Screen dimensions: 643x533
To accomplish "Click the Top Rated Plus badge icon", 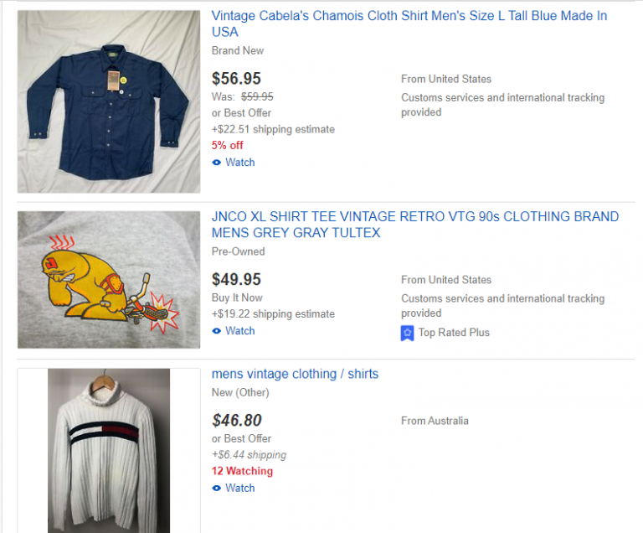I will 408,333.
